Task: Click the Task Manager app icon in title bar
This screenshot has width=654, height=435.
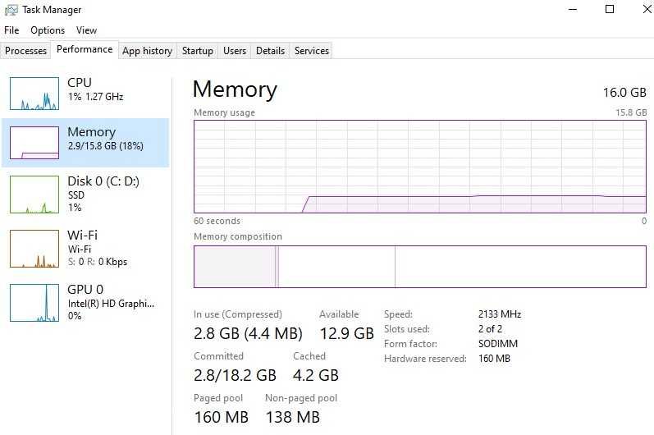Action: point(11,10)
